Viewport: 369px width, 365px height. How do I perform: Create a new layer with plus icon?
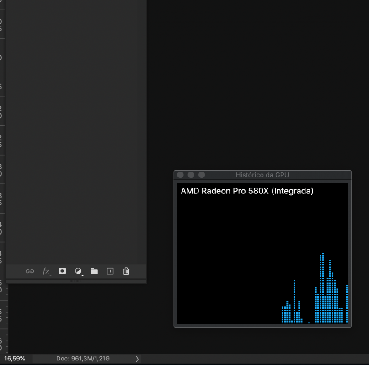110,271
